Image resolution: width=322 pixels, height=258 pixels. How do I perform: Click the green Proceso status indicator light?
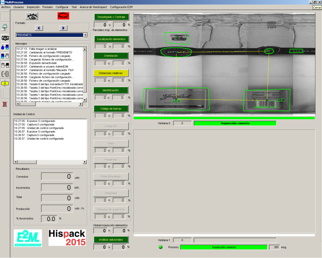[x=161, y=247]
